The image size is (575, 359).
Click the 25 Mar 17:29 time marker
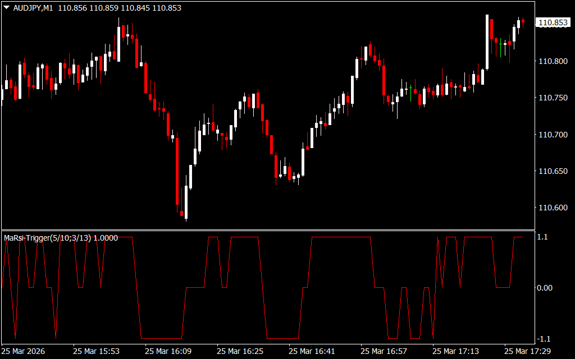pyautogui.click(x=528, y=351)
